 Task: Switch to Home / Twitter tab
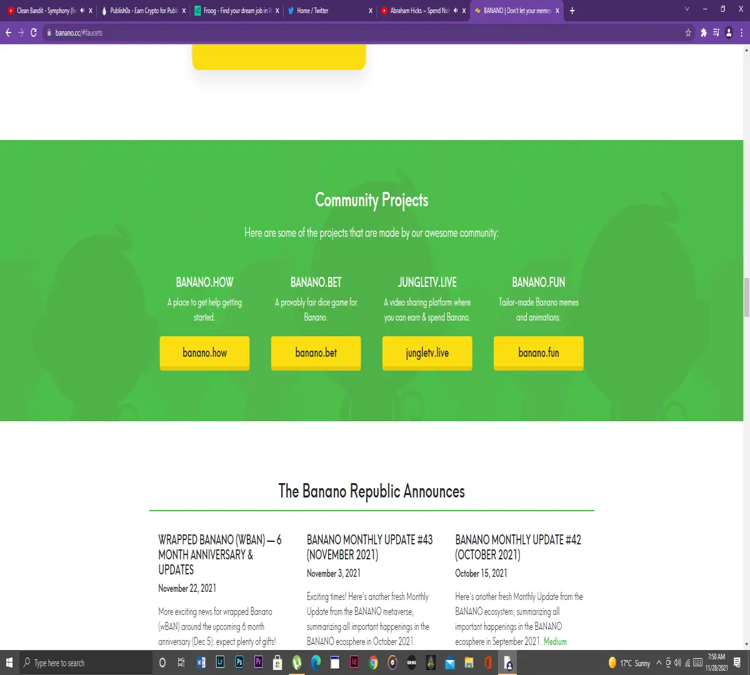tap(329, 11)
